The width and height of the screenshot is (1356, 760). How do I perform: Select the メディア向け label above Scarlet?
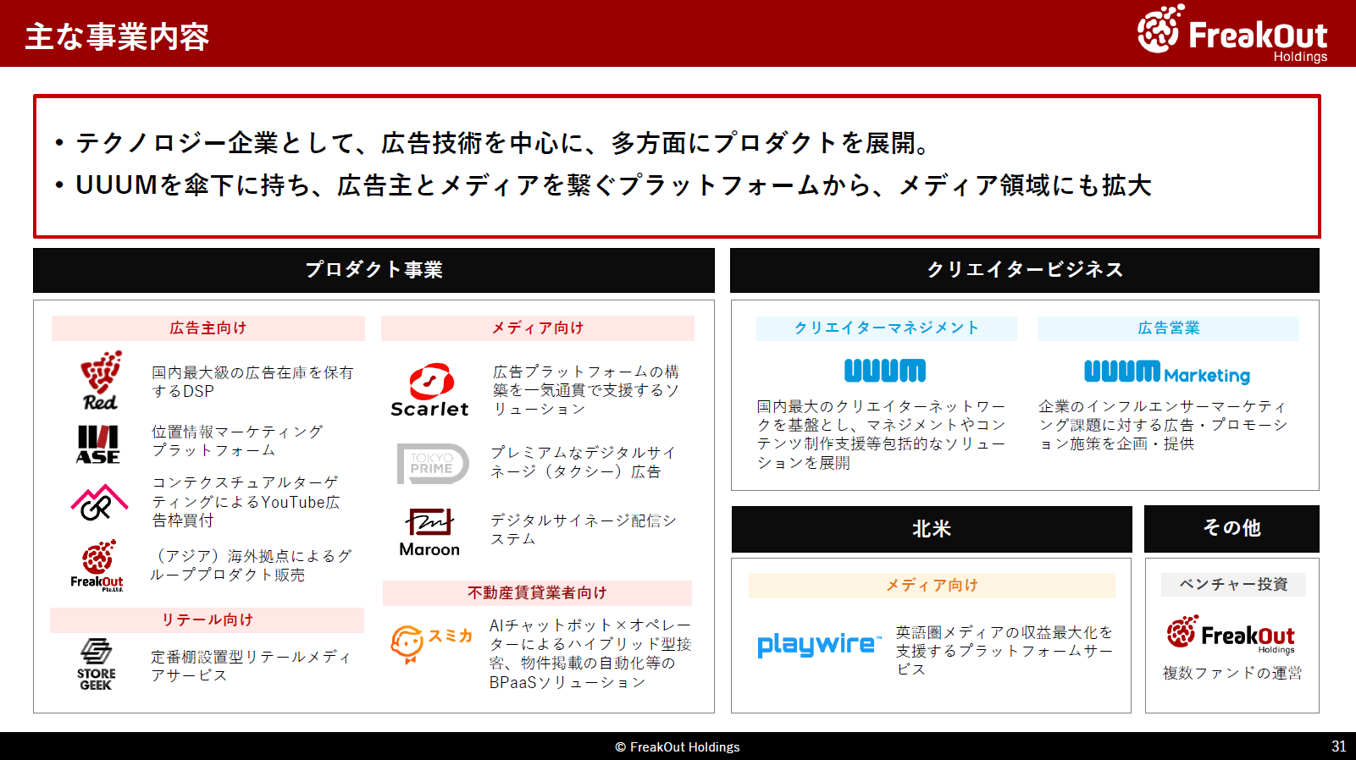coord(538,328)
